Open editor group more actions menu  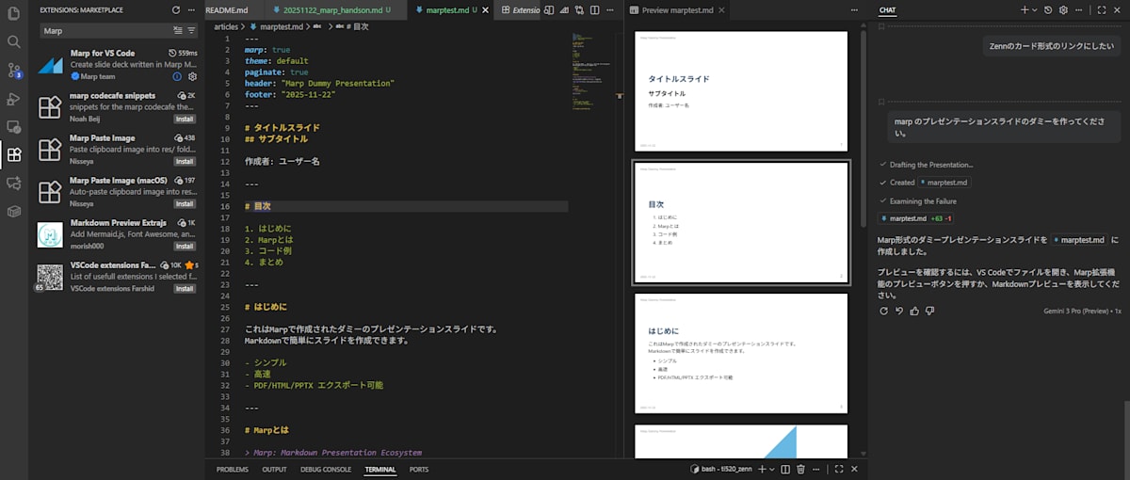click(x=610, y=9)
